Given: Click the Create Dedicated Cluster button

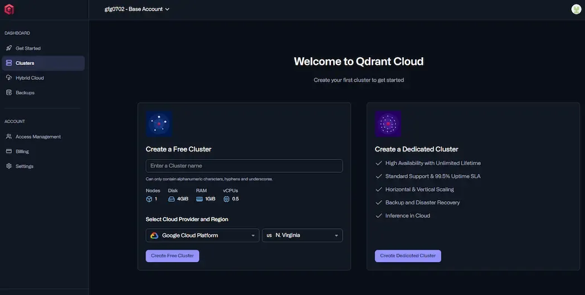Looking at the screenshot, I should (408, 256).
